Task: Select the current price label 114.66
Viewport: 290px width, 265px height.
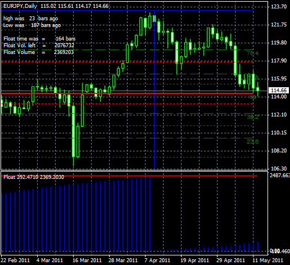Action: tap(279, 91)
